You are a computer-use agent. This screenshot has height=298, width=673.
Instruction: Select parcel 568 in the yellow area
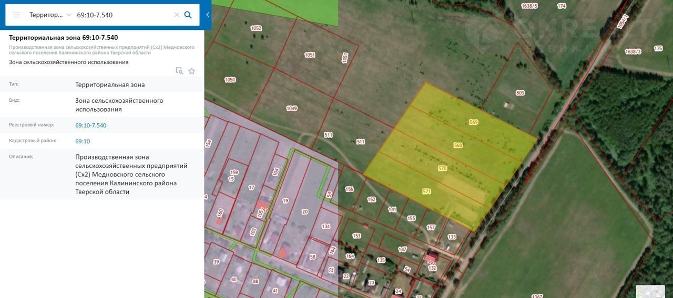point(457,145)
